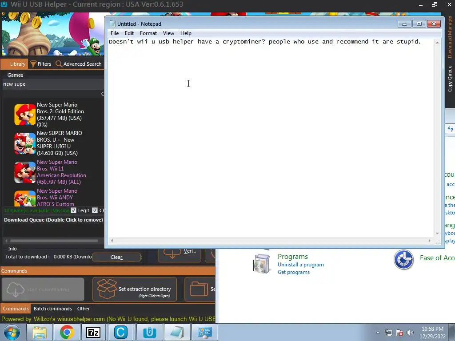This screenshot has height=341, width=455.
Task: Click the 'Download Queue (Double Click to remove)' header
Action: pos(53,220)
